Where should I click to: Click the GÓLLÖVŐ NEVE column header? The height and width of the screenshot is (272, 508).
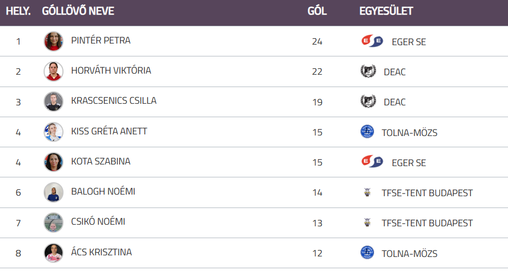(x=78, y=11)
